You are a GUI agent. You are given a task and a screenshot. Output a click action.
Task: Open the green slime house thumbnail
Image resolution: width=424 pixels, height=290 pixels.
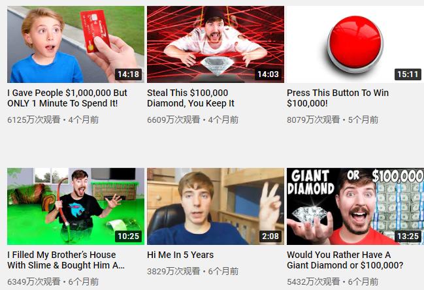pos(76,206)
